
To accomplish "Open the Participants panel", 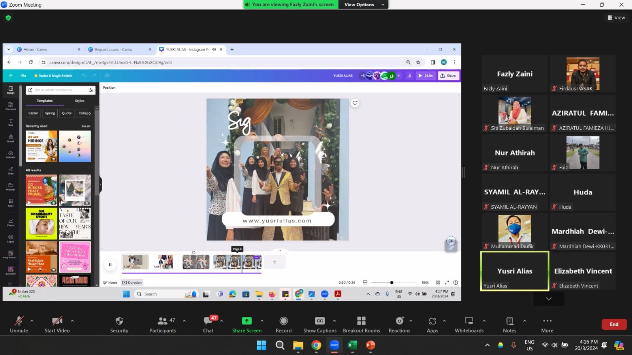I will [162, 321].
